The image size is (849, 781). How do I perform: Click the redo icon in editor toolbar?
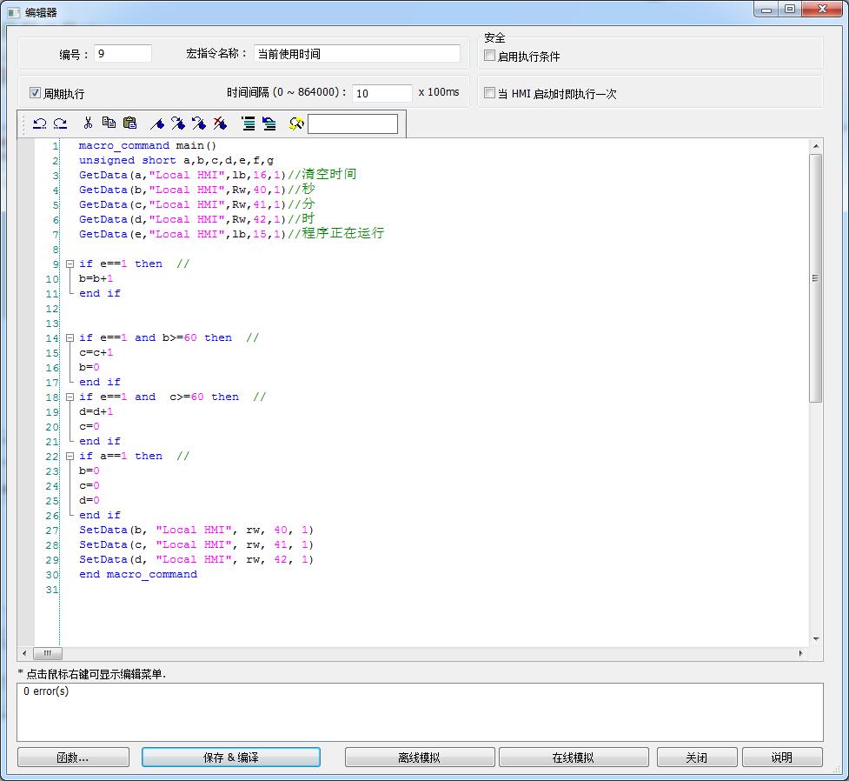point(60,123)
